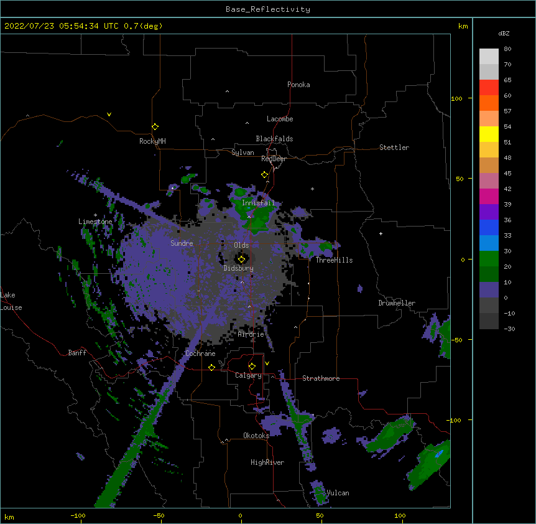Screen dimensions: 536x524
Task: Click the Sundre city label
Action: 182,243
